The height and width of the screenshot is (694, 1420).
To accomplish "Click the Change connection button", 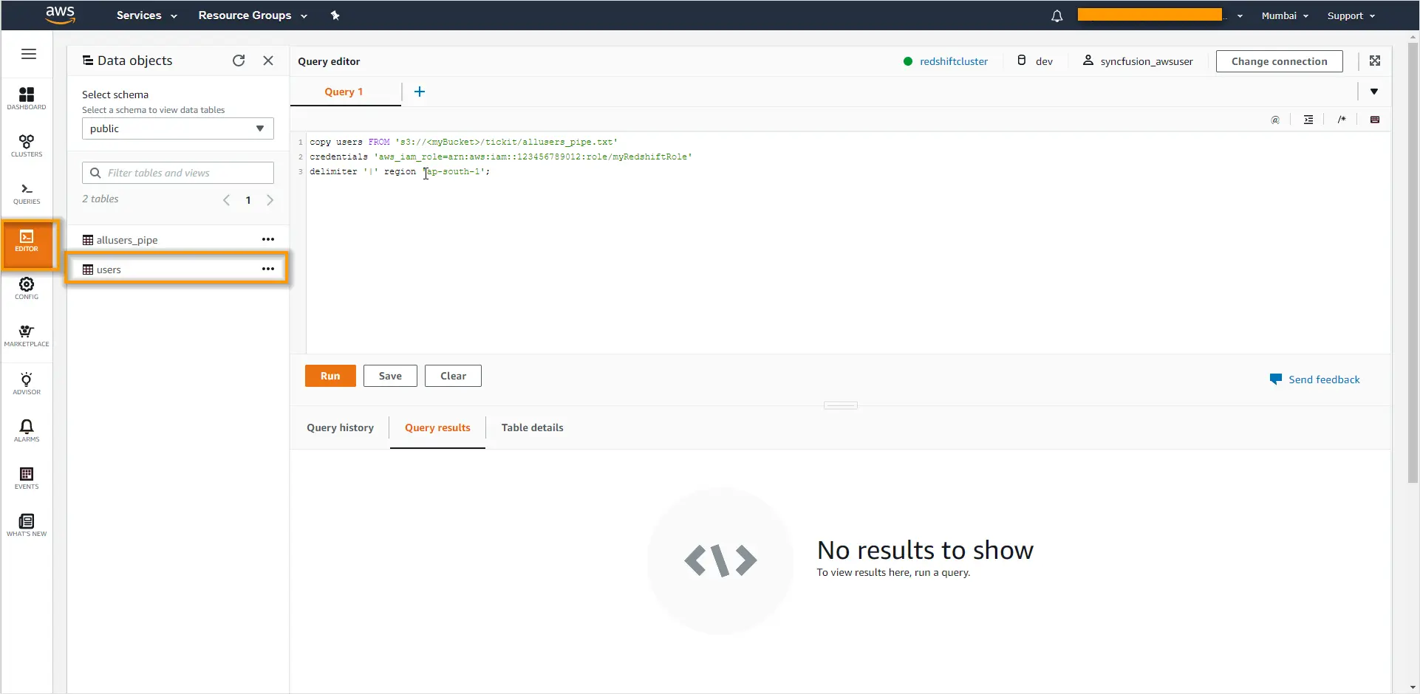I will pos(1279,61).
